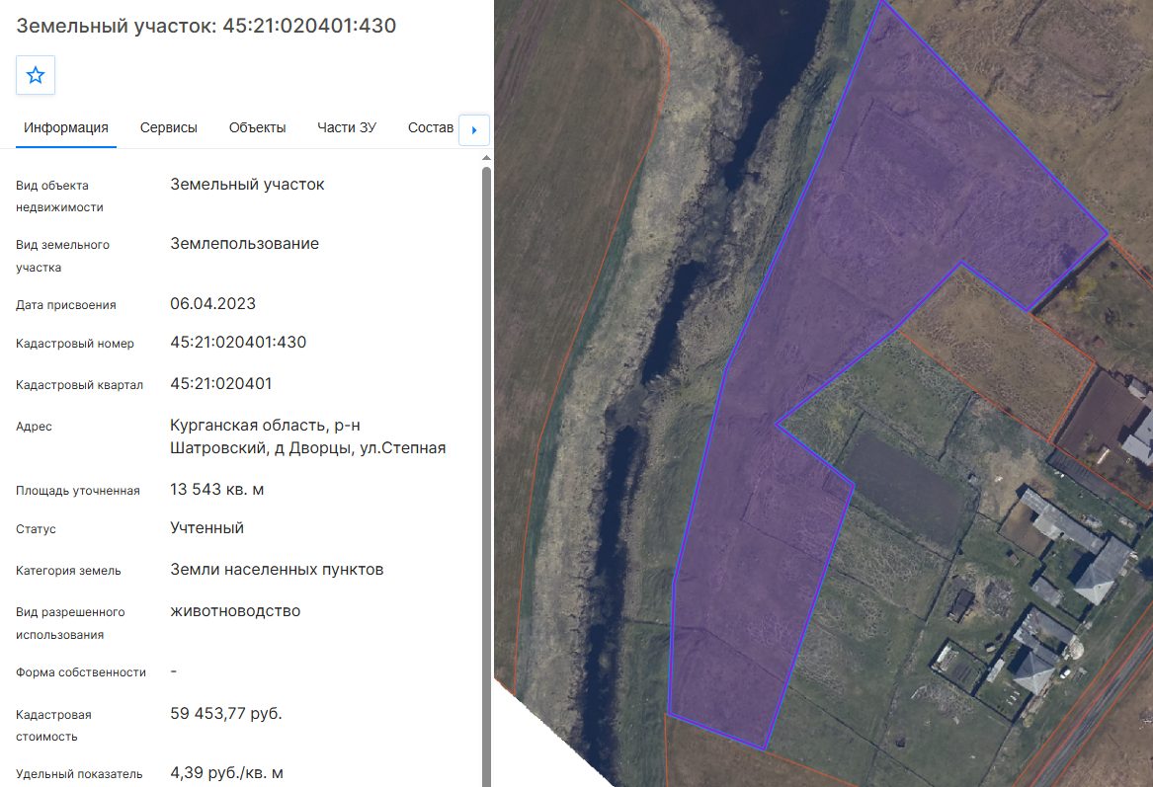Open the Объекты tab
1153x787 pixels.
pyautogui.click(x=257, y=127)
